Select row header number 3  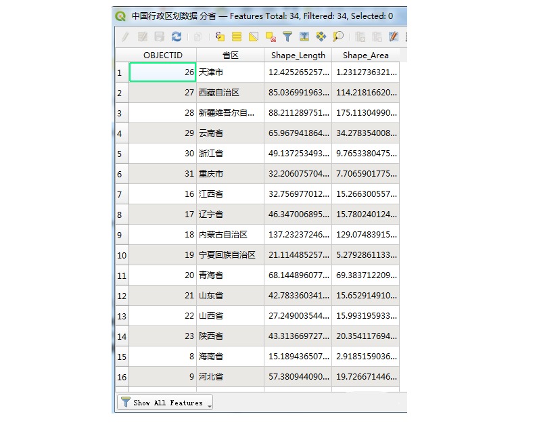[122, 113]
